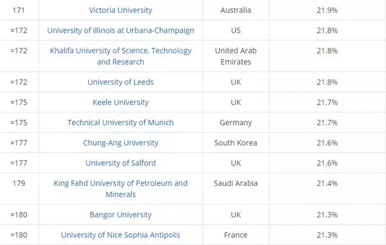Click the Australia country cell
Screen dimensions: 386x245
(x=236, y=10)
